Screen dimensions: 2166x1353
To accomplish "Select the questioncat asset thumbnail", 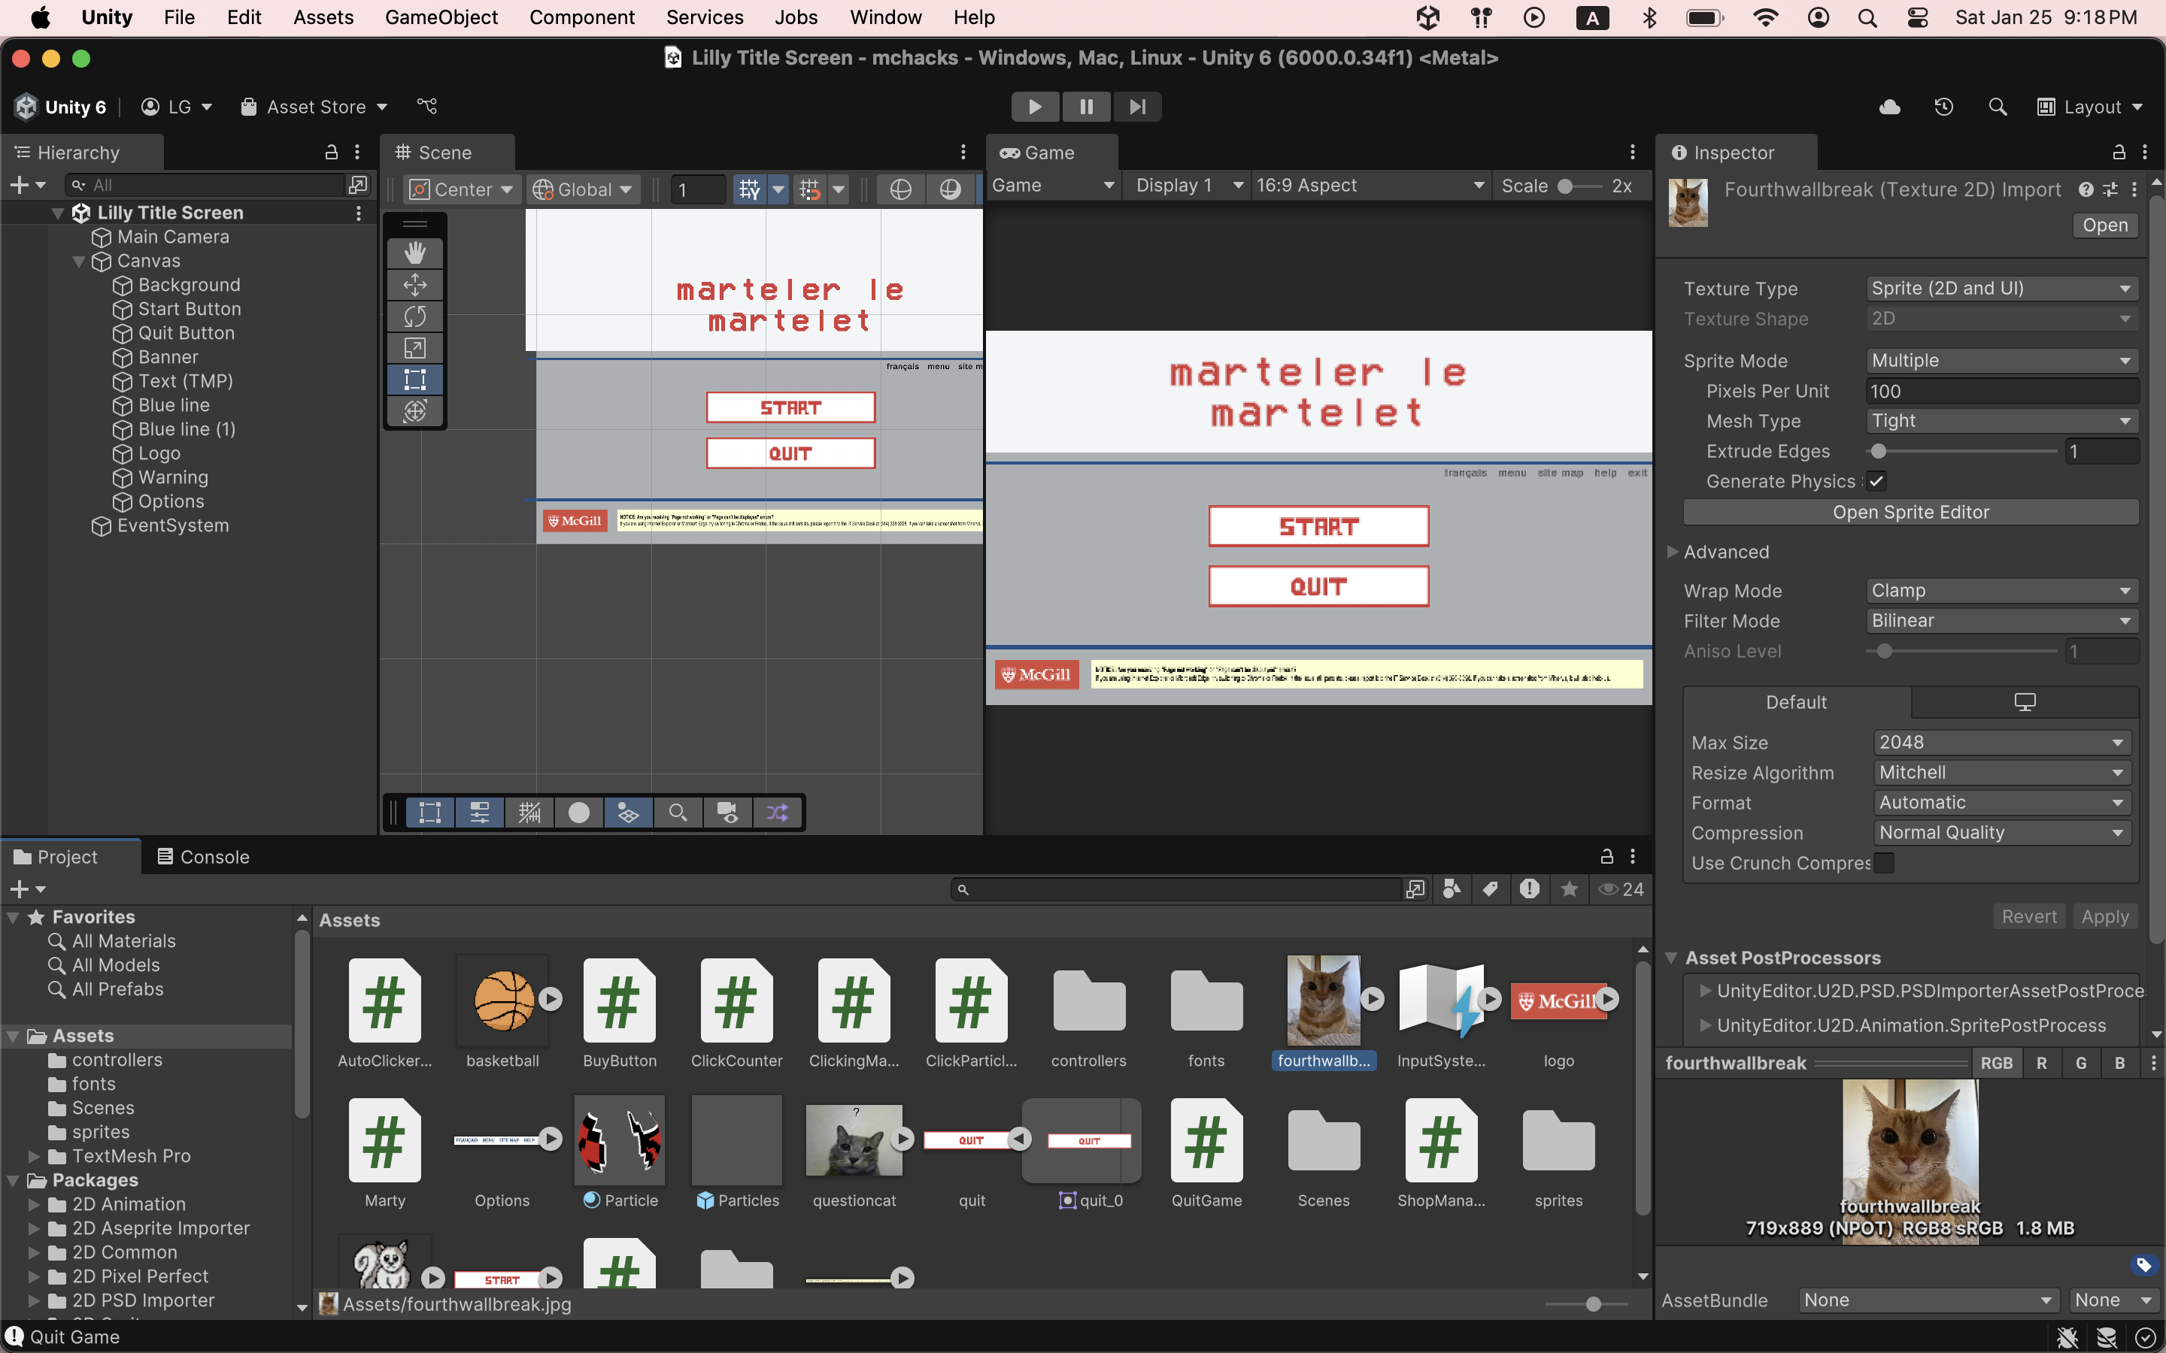I will 853,1139.
